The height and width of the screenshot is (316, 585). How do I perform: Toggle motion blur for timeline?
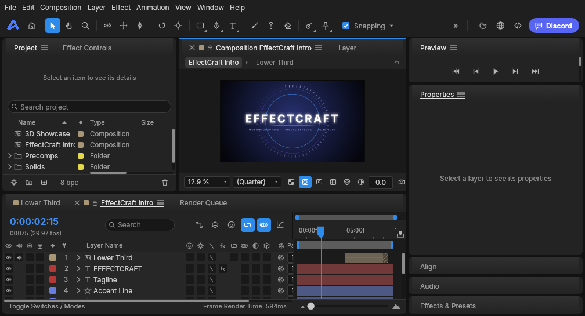coord(263,225)
